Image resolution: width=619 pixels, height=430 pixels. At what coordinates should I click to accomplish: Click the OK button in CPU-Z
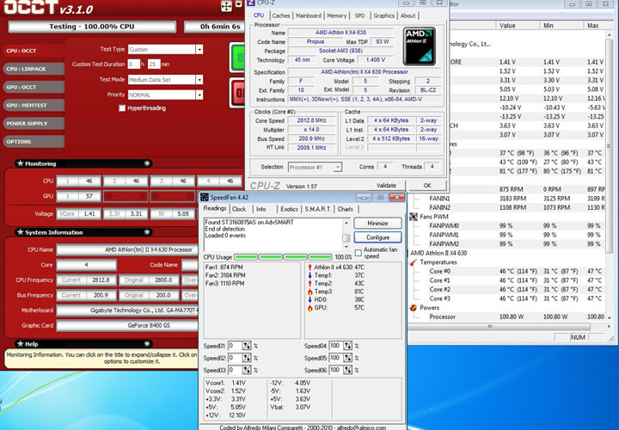pyautogui.click(x=427, y=185)
